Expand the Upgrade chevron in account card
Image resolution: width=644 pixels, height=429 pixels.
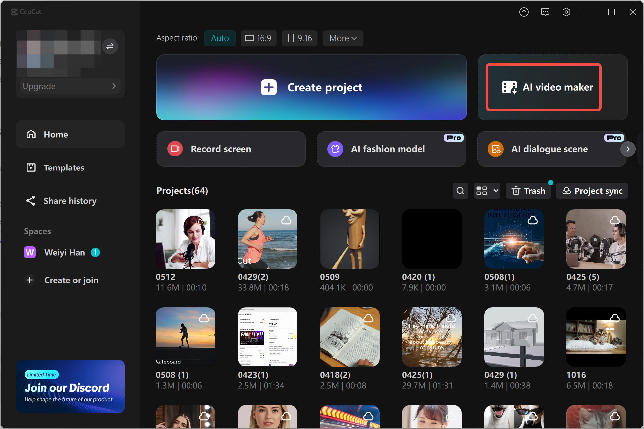coord(114,86)
